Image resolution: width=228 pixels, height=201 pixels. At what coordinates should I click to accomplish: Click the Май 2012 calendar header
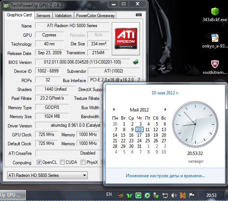(139, 110)
